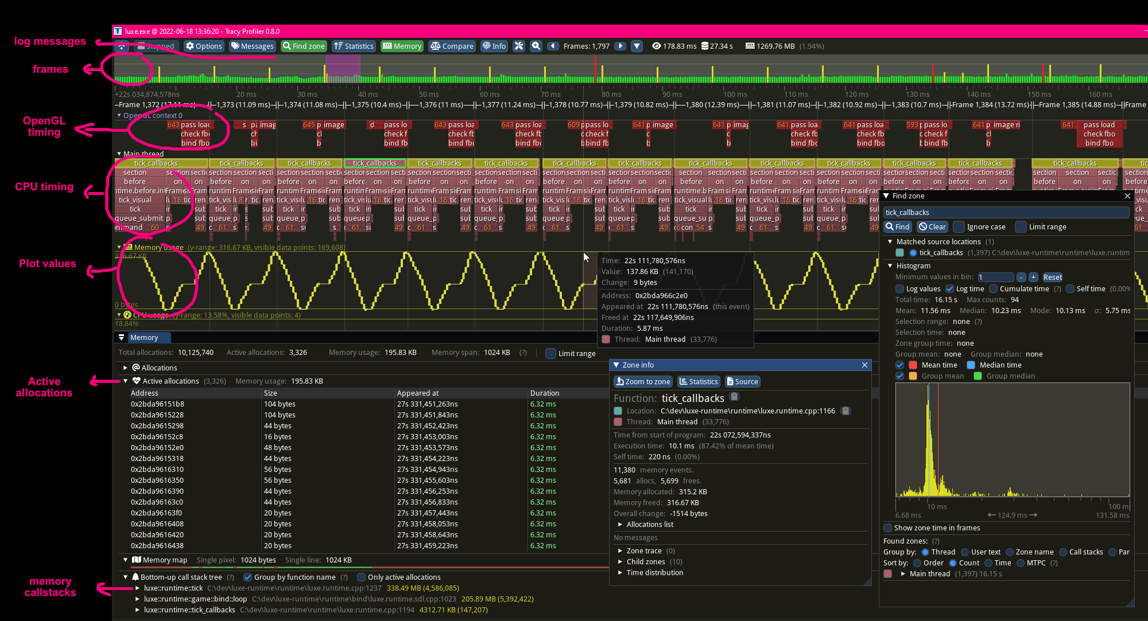Open the Compare traces button
Viewport: 1148px width, 621px height.
452,46
